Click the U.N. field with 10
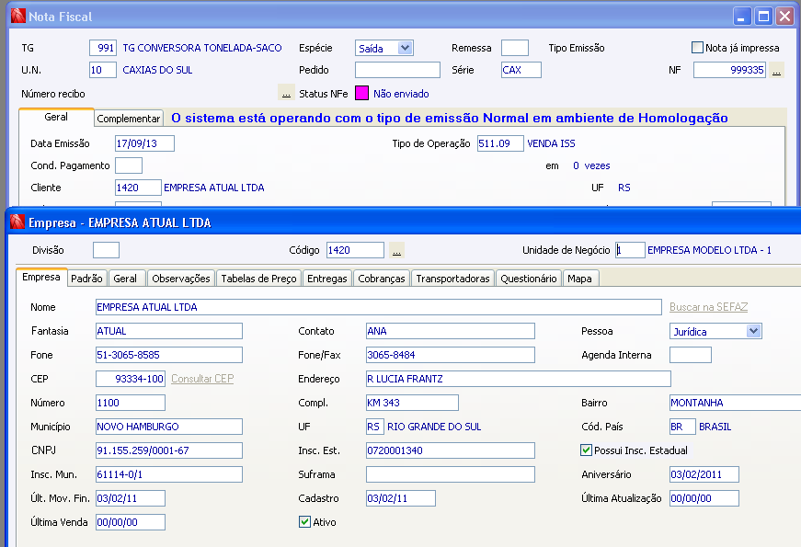Screen dimensions: 801x547 click(103, 70)
